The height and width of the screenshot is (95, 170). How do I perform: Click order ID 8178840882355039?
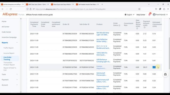(70, 34)
